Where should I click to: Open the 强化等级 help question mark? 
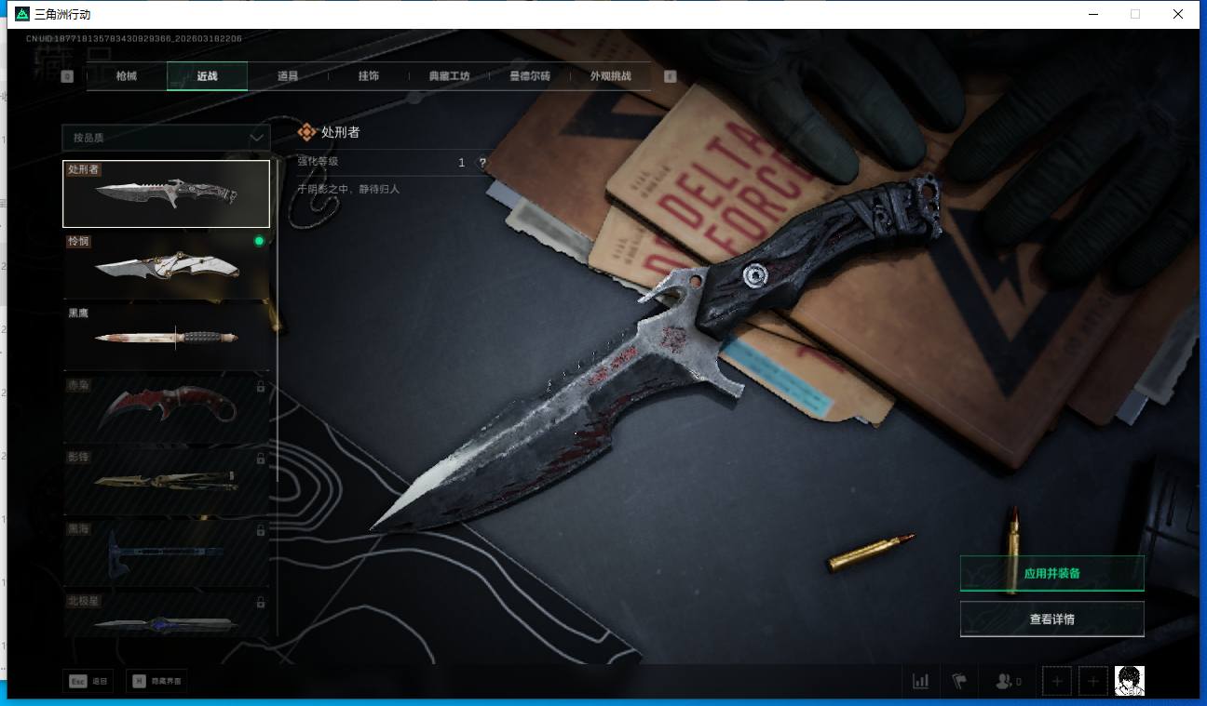pos(482,163)
